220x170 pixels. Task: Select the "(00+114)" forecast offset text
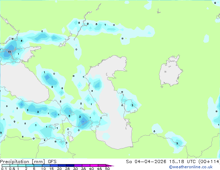click(209, 162)
